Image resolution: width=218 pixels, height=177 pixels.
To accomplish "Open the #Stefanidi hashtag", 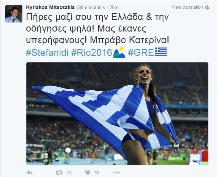I will coord(47,53).
